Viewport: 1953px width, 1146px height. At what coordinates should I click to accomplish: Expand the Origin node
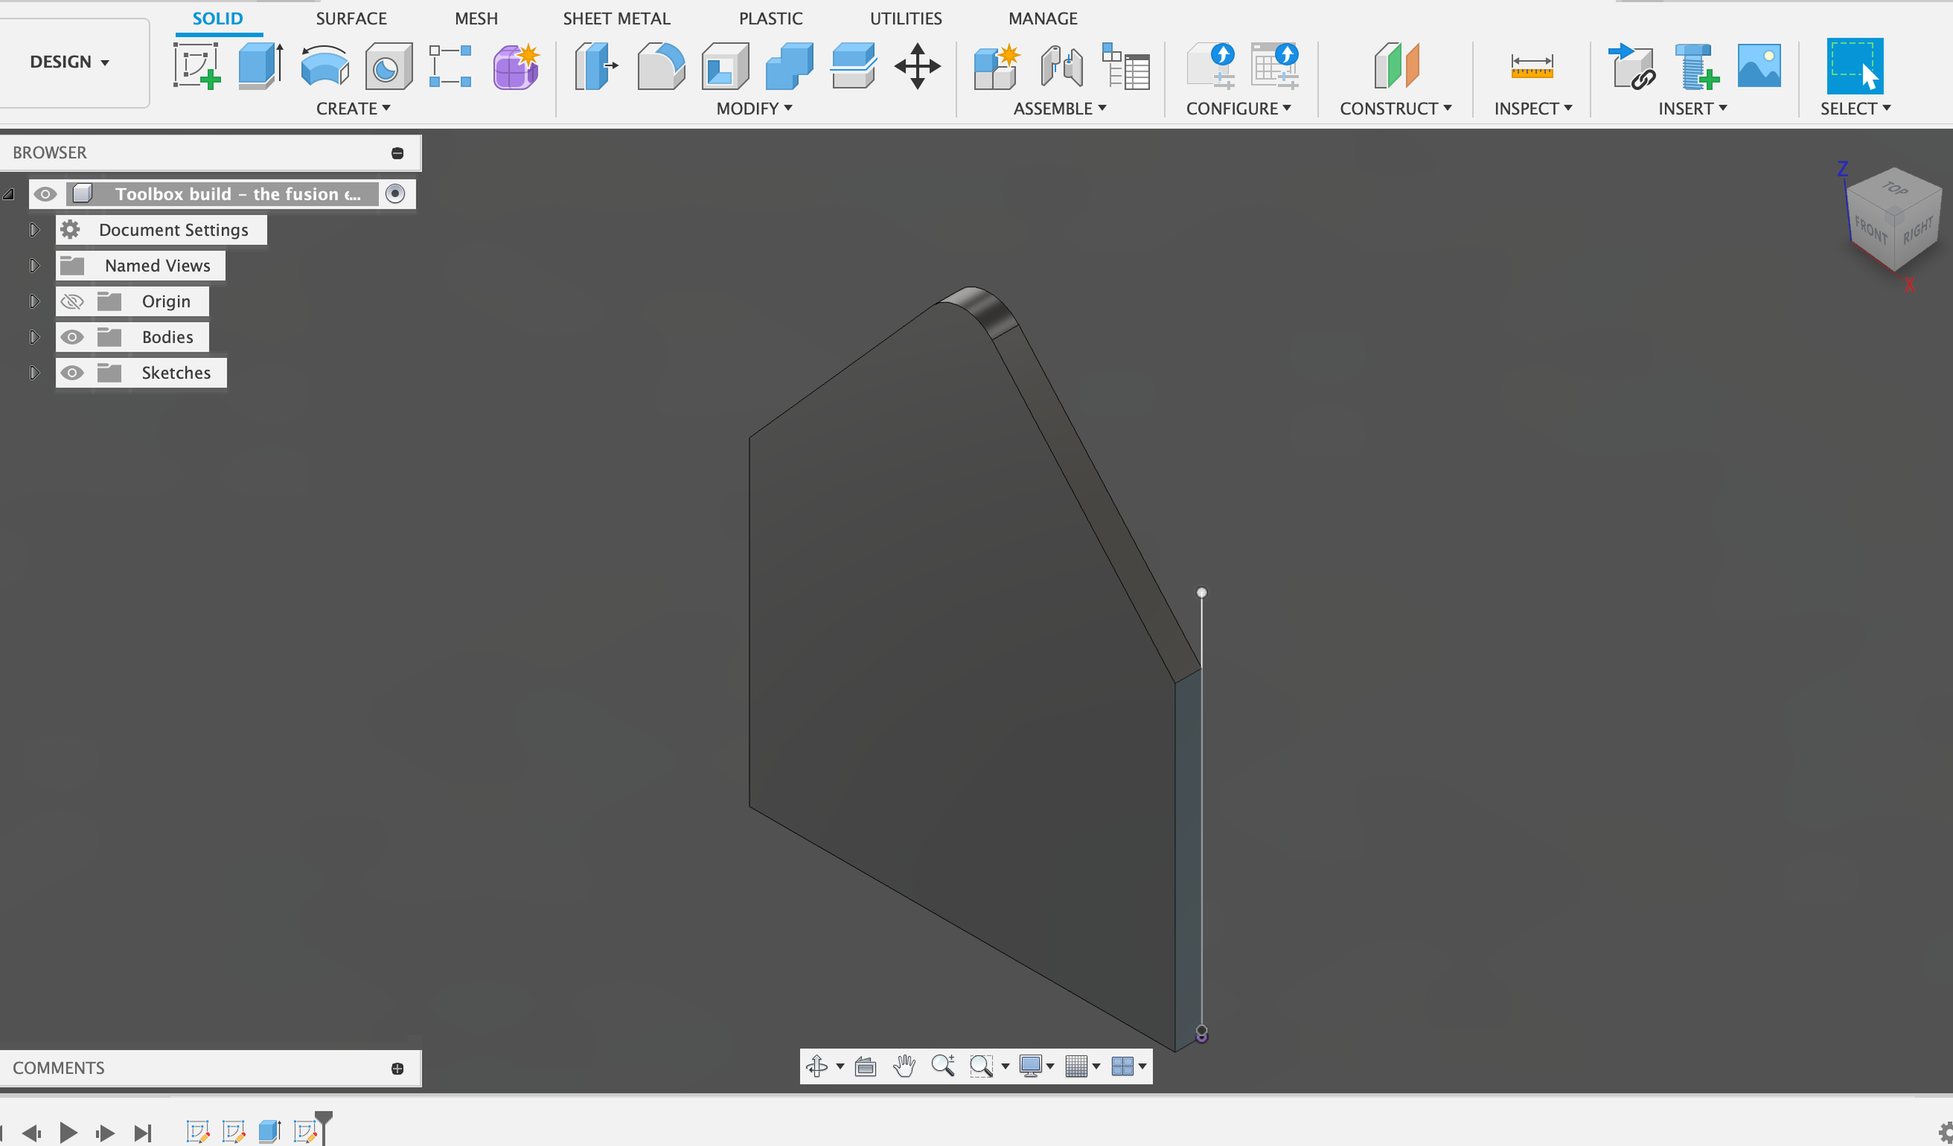(x=34, y=302)
